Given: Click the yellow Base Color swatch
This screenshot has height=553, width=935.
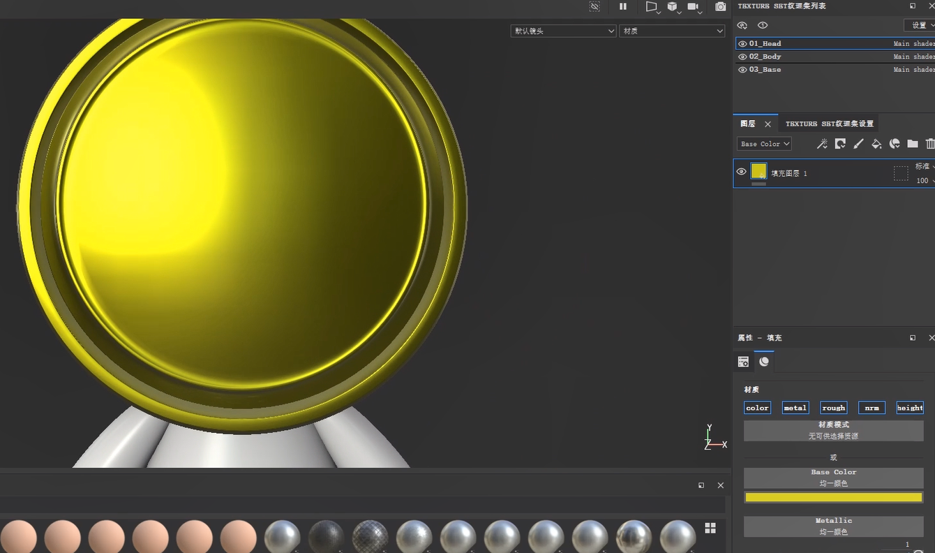Looking at the screenshot, I should click(833, 497).
